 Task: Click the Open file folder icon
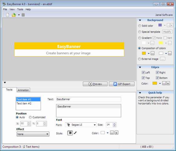(x=14, y=15)
